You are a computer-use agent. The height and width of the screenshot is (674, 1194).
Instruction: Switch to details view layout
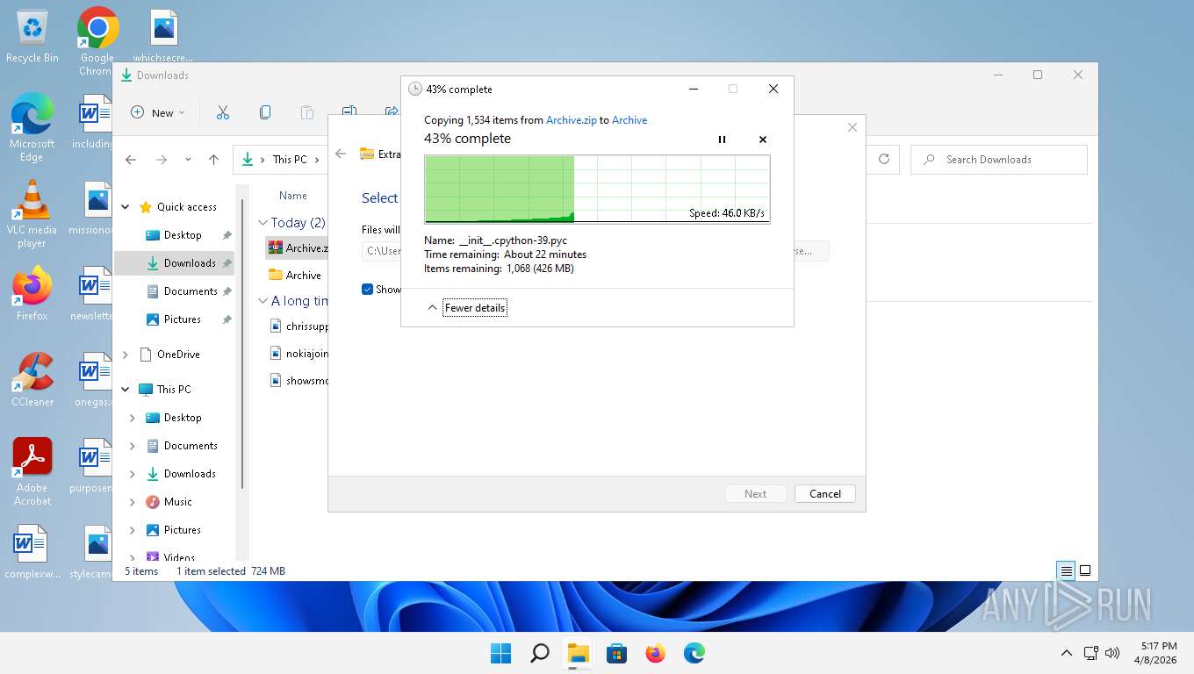pyautogui.click(x=1066, y=570)
